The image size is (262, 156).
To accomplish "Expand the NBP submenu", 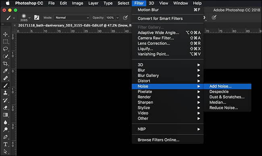I will coord(168,129).
